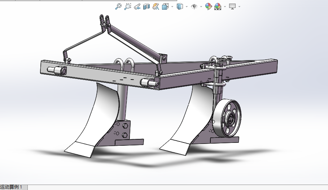Click the View Orientation cube icon
328x190 pixels.
click(x=165, y=6)
